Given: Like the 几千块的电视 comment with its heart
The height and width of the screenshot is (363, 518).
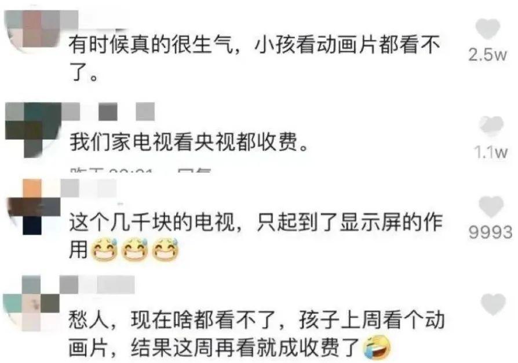Looking at the screenshot, I should pos(491,207).
